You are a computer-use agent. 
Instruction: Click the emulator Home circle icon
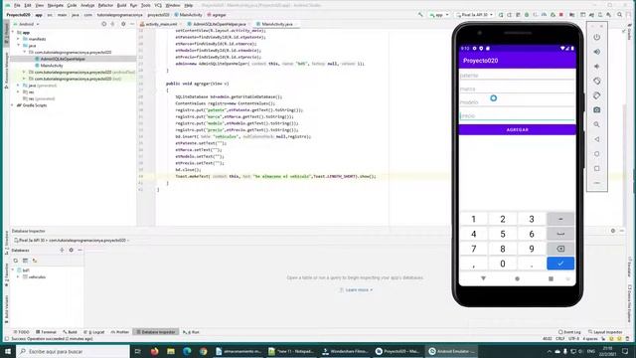coord(596,154)
